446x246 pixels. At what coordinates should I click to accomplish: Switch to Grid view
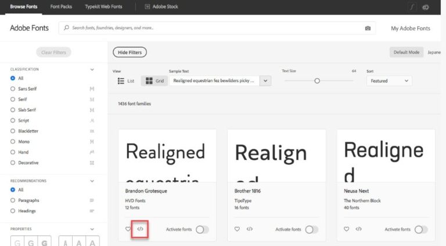[x=154, y=81]
